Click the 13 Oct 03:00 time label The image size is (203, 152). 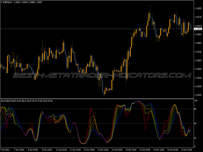117,150
